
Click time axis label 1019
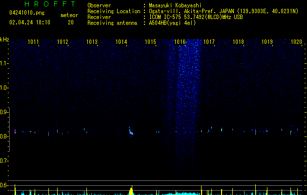(x=267, y=42)
